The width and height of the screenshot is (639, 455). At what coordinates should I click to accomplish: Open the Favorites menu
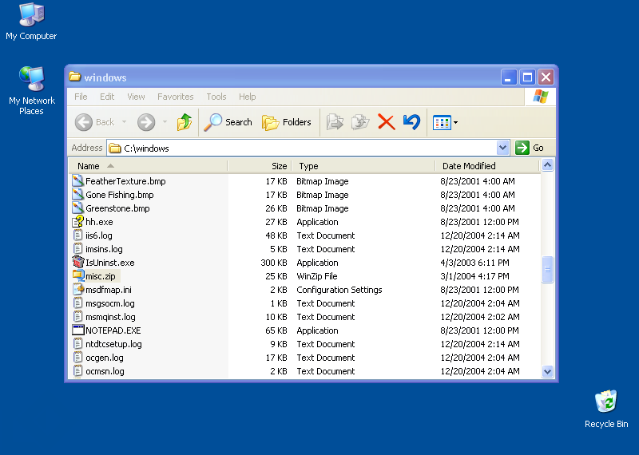pyautogui.click(x=175, y=97)
